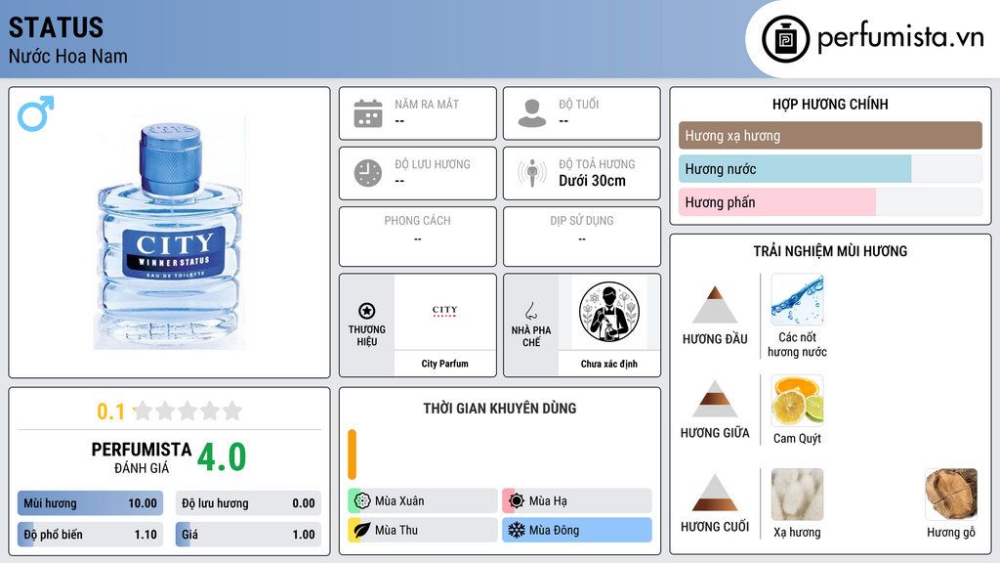Click the Hương nước accord bar
The height and width of the screenshot is (563, 1000).
(x=830, y=169)
